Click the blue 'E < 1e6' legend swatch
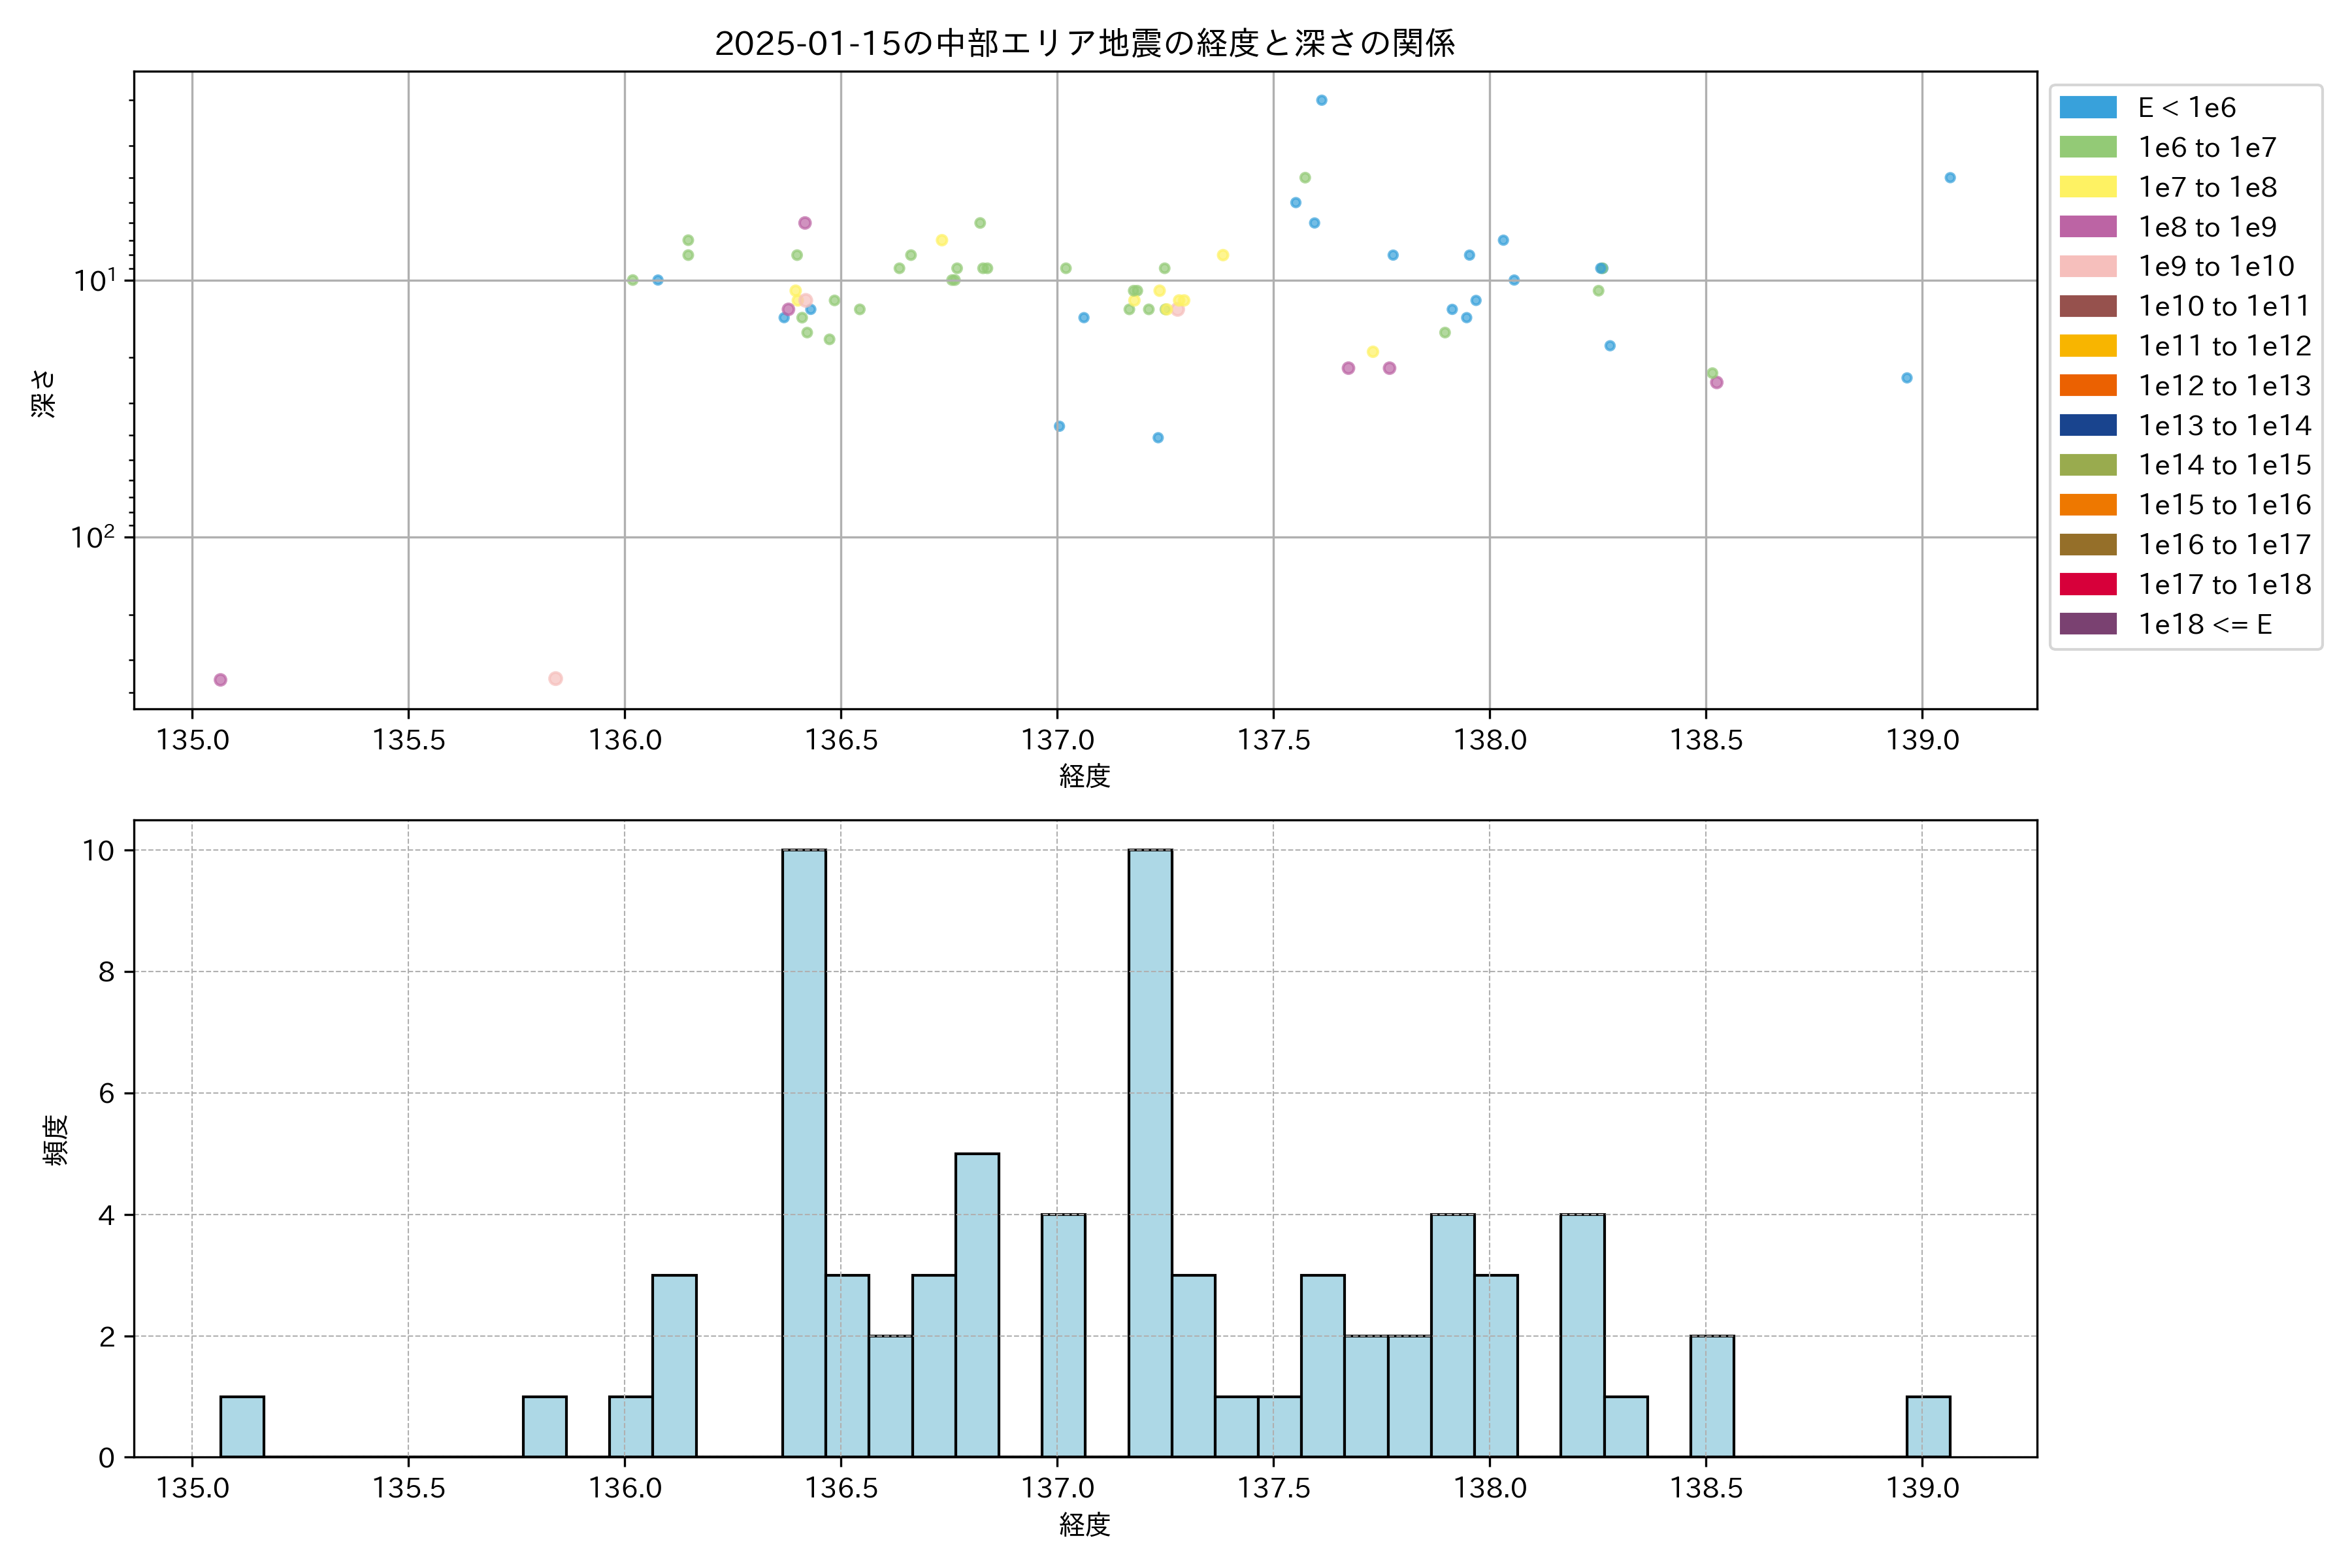Image resolution: width=2352 pixels, height=1568 pixels. pos(2087,108)
